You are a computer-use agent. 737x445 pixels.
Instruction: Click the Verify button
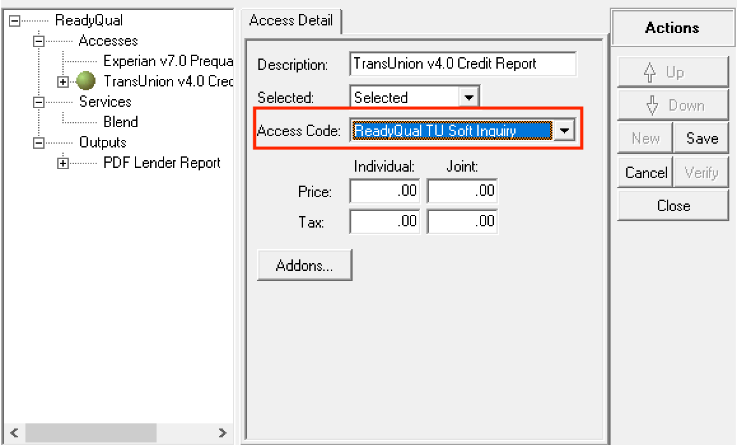pos(702,173)
